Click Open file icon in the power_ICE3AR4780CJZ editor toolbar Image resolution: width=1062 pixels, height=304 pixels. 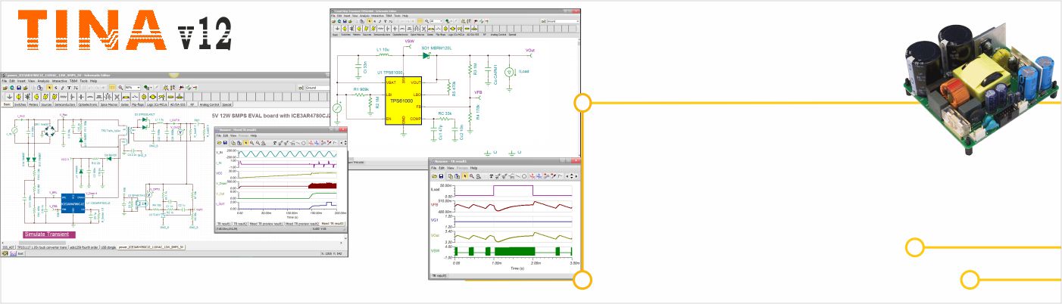pos(5,88)
